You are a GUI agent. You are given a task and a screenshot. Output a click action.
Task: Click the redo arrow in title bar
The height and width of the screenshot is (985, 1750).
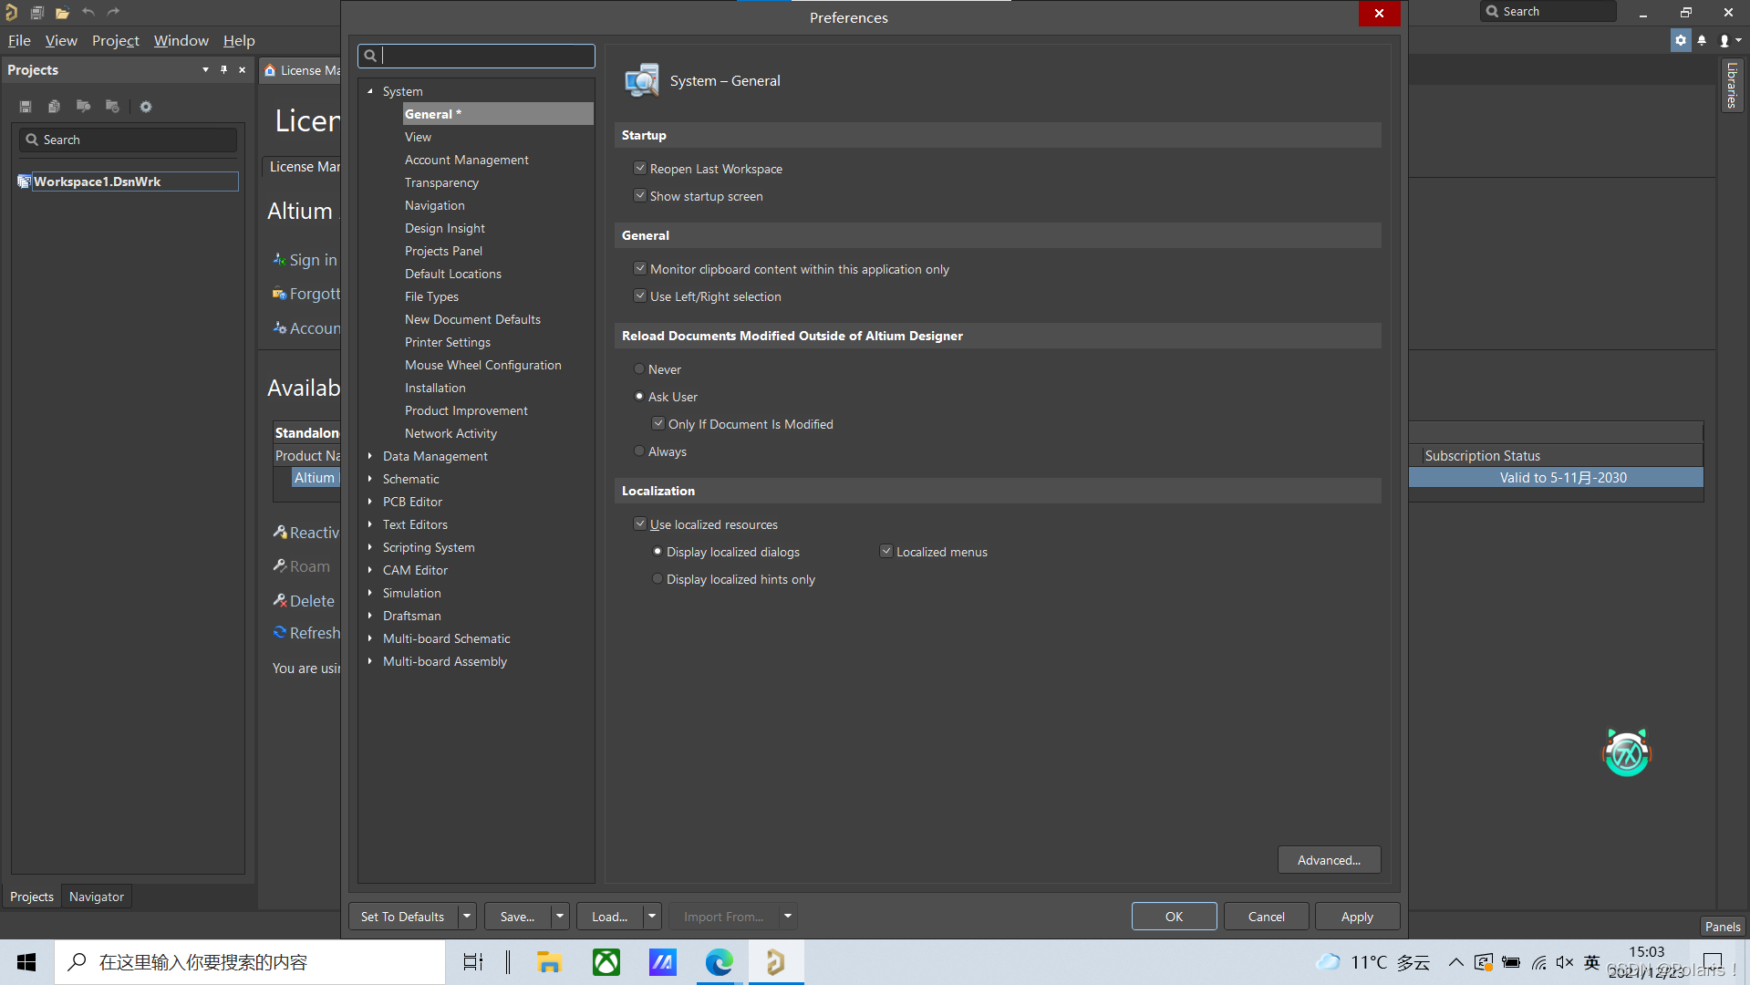(x=114, y=12)
